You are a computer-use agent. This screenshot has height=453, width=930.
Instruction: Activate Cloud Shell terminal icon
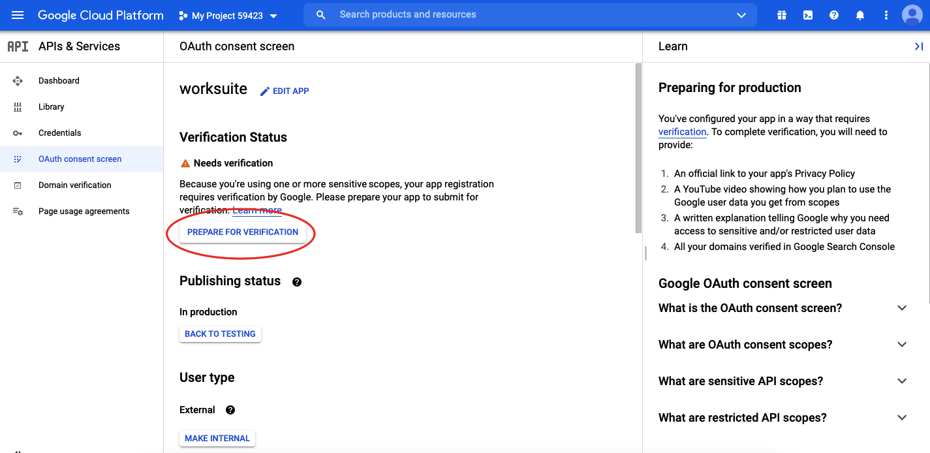point(808,15)
